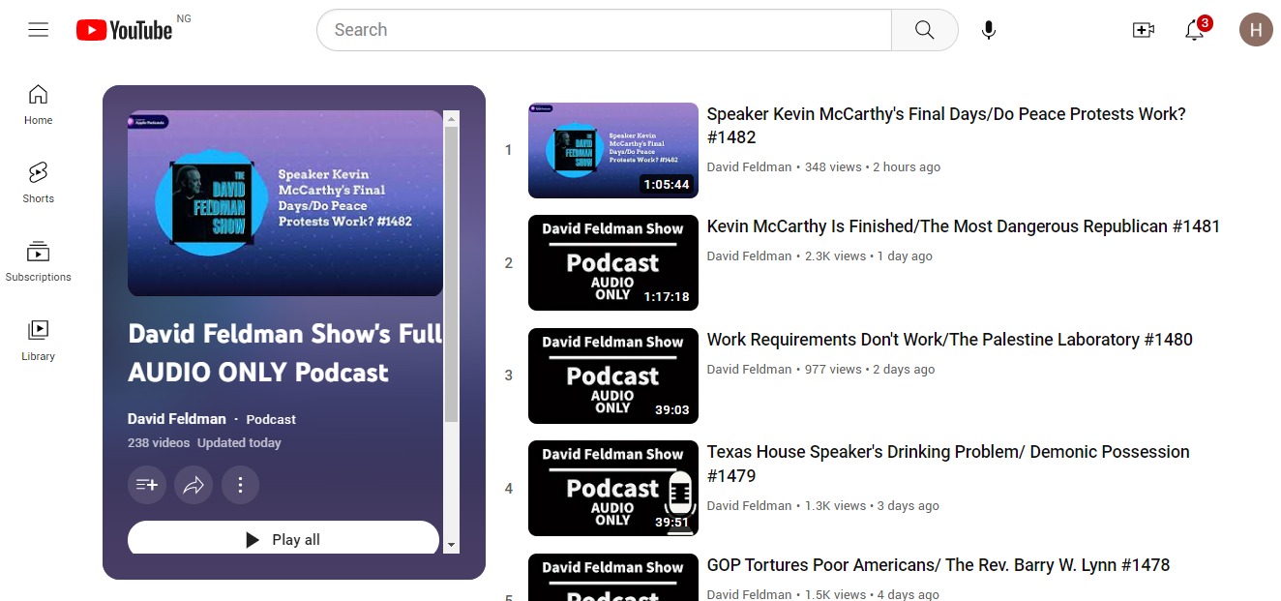The height and width of the screenshot is (601, 1281).
Task: Open 'GOP Tortures Poor Americans' video title
Action: pyautogui.click(x=938, y=565)
